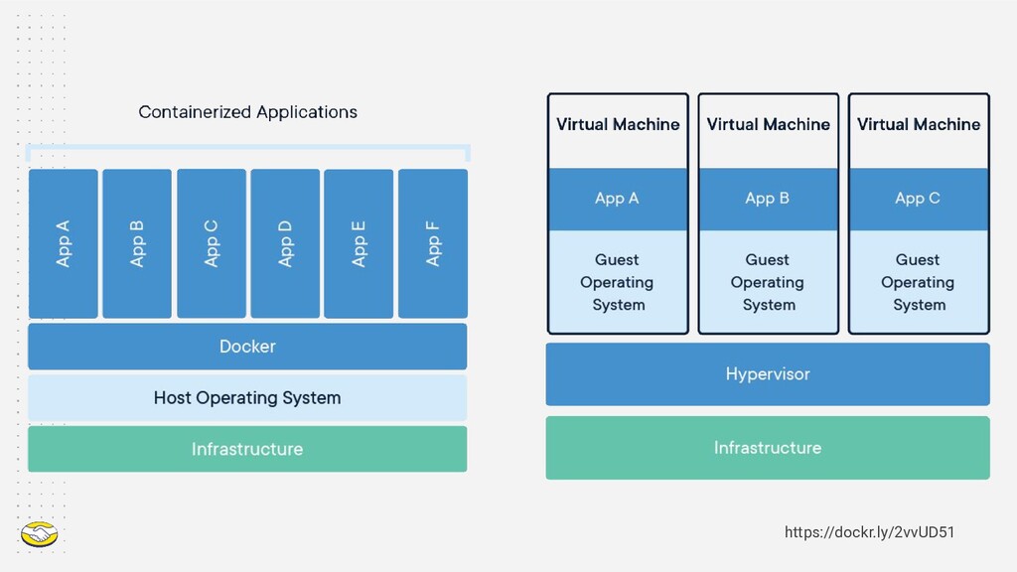Click the Hypervisor layer bar
This screenshot has width=1017, height=572.
point(768,374)
